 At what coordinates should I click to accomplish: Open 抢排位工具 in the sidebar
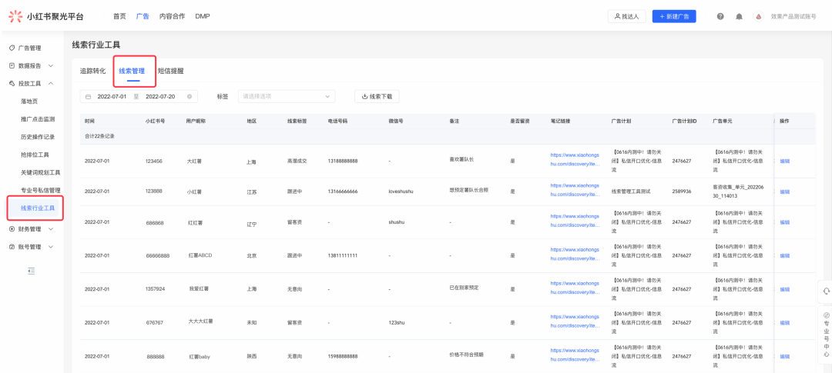35,155
